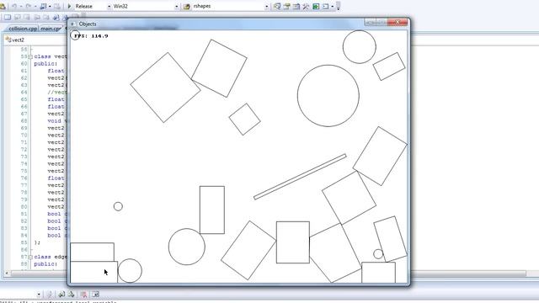This screenshot has height=303, width=539.
Task: Open the Redo history dropdown arrow
Action: 35,6
